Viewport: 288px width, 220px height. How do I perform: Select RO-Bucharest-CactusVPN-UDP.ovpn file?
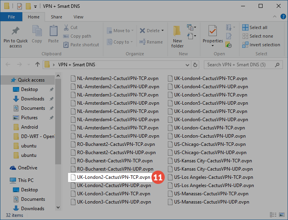(112, 169)
